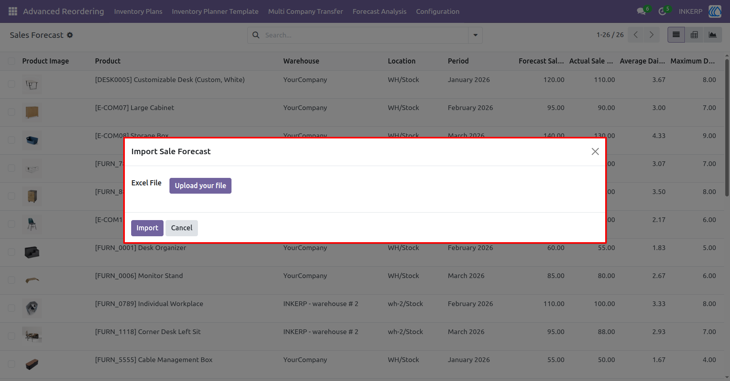This screenshot has width=730, height=381.
Task: Click the INKERP user avatar logo
Action: (x=715, y=11)
